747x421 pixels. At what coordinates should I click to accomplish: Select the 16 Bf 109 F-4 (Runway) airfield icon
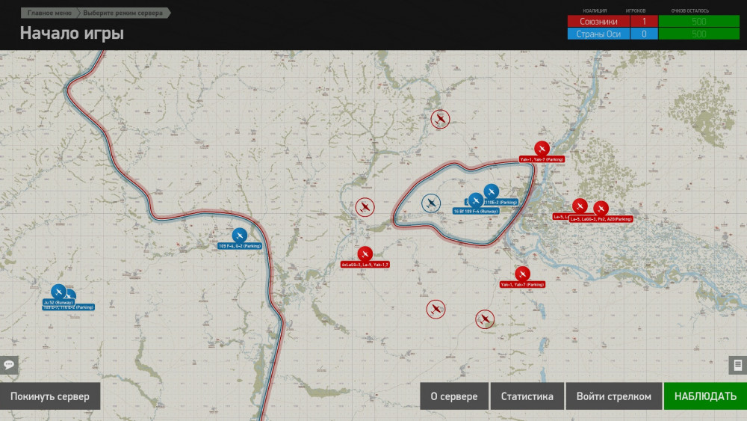[x=475, y=200]
